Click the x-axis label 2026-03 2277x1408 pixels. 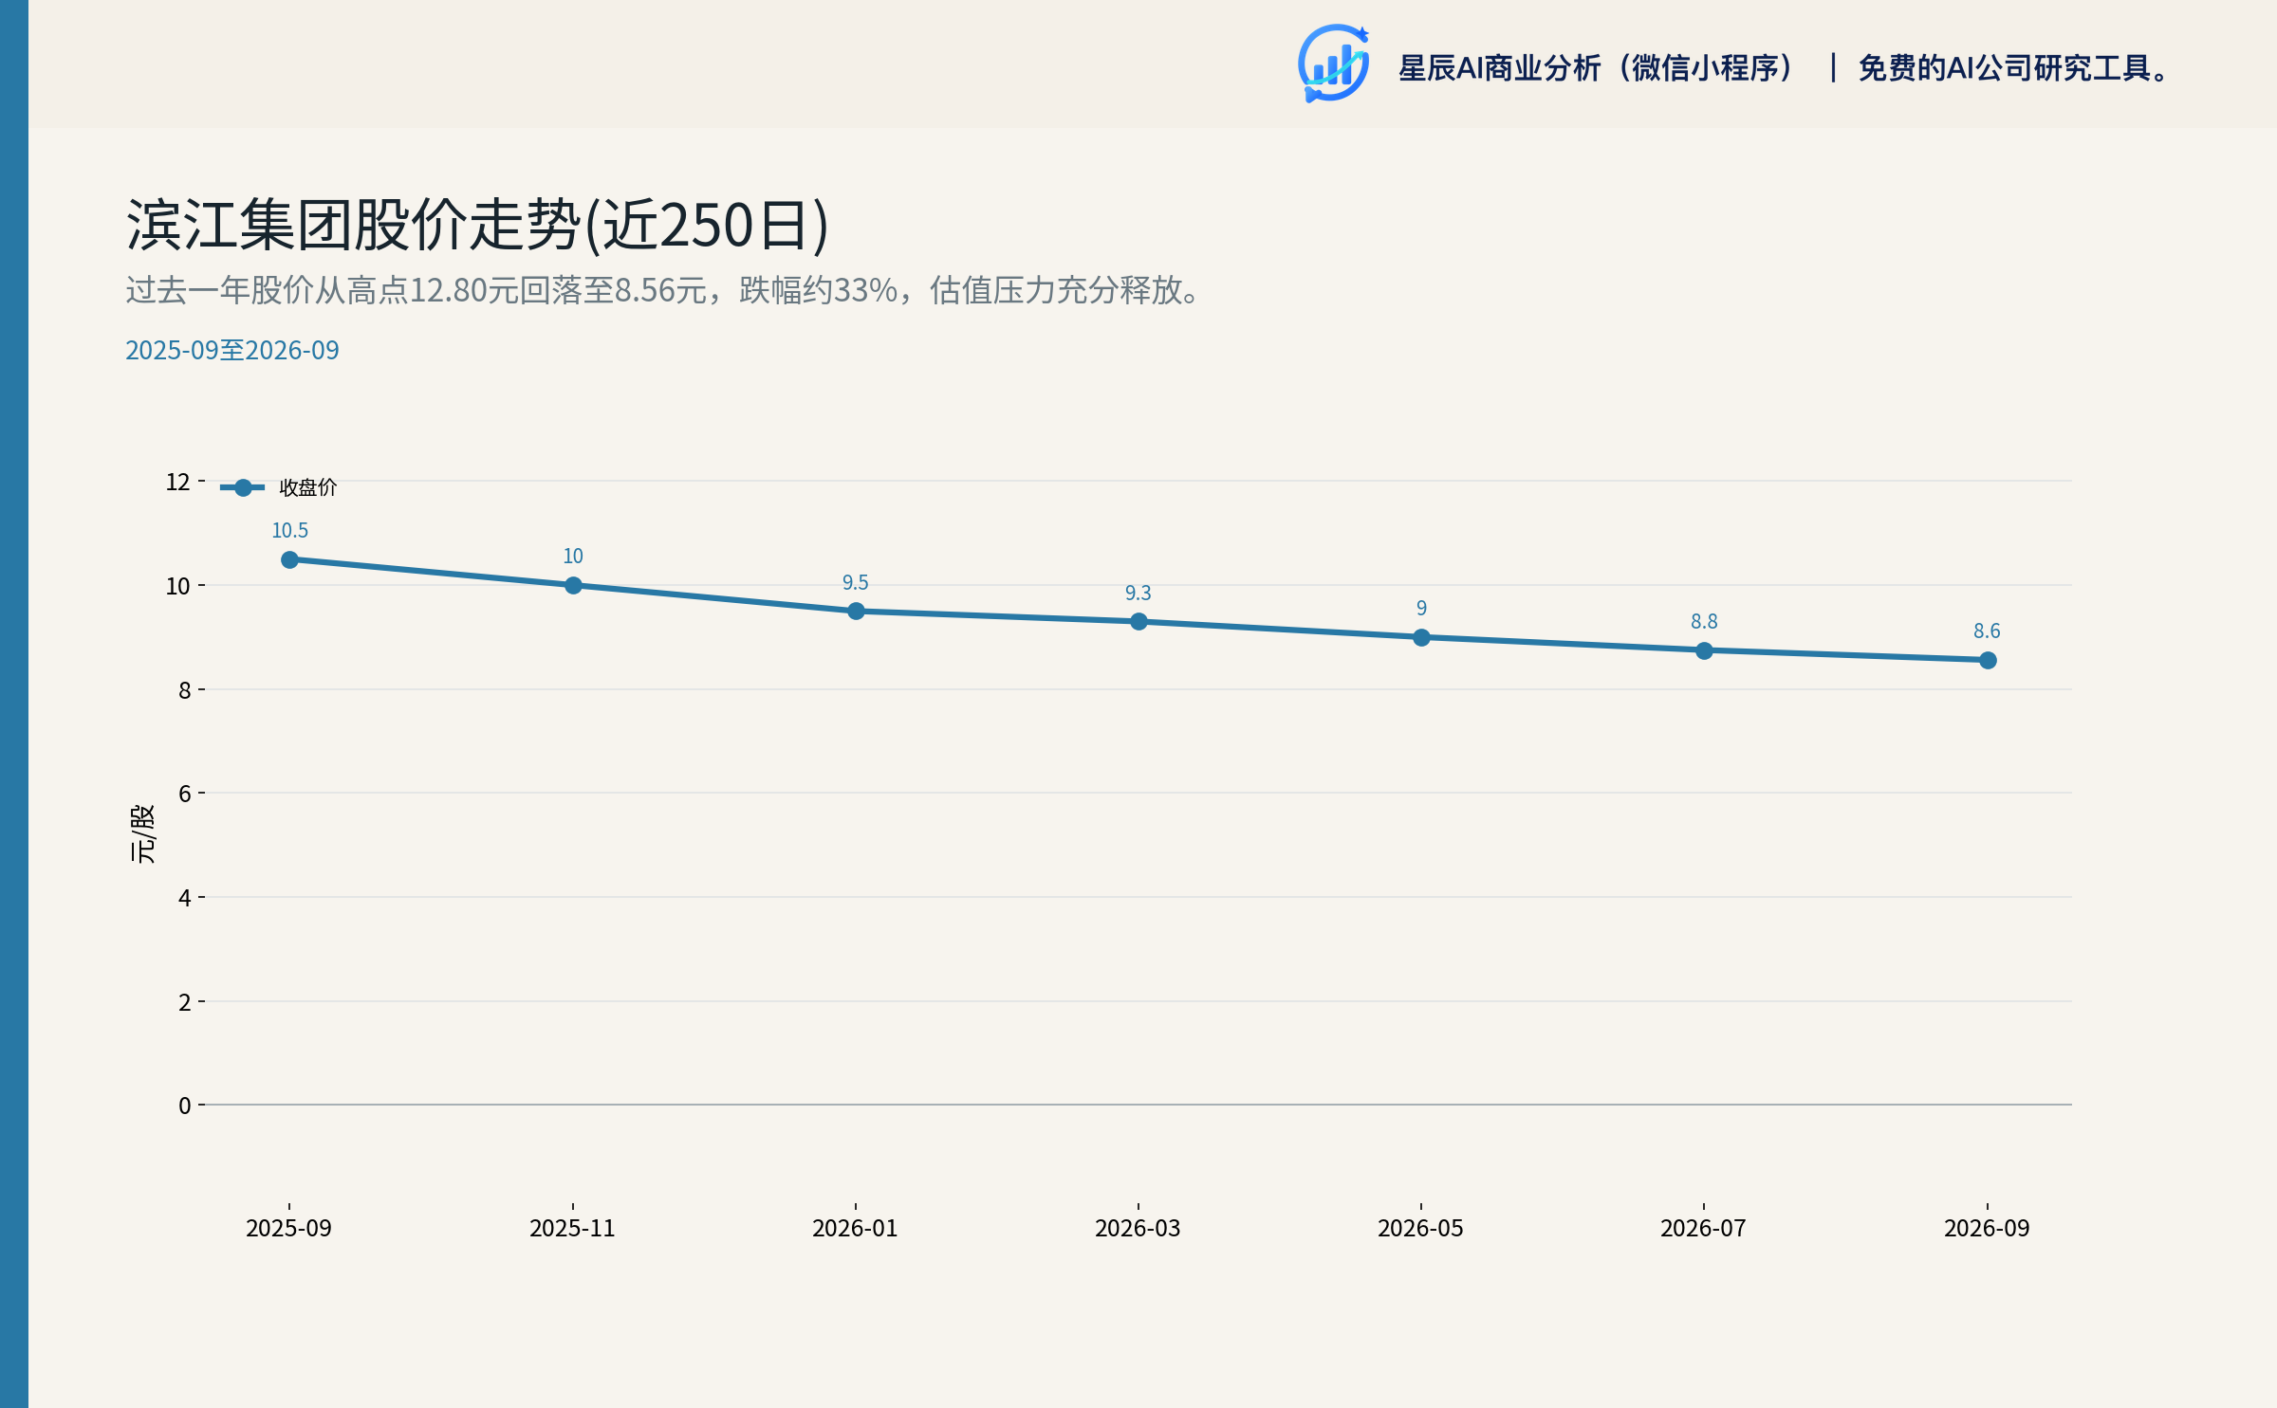(1138, 1228)
